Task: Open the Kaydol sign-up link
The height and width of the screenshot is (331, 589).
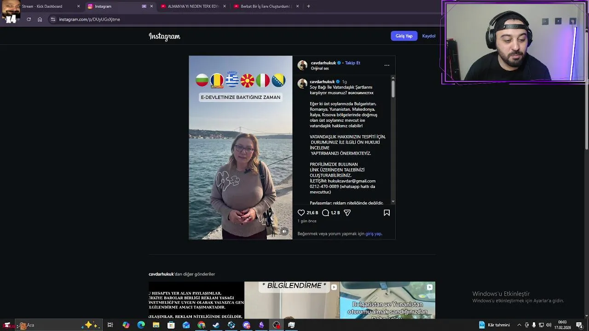Action: click(x=429, y=36)
